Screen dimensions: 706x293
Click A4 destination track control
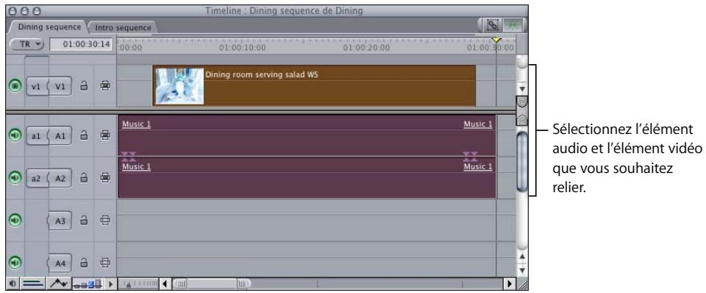point(60,263)
